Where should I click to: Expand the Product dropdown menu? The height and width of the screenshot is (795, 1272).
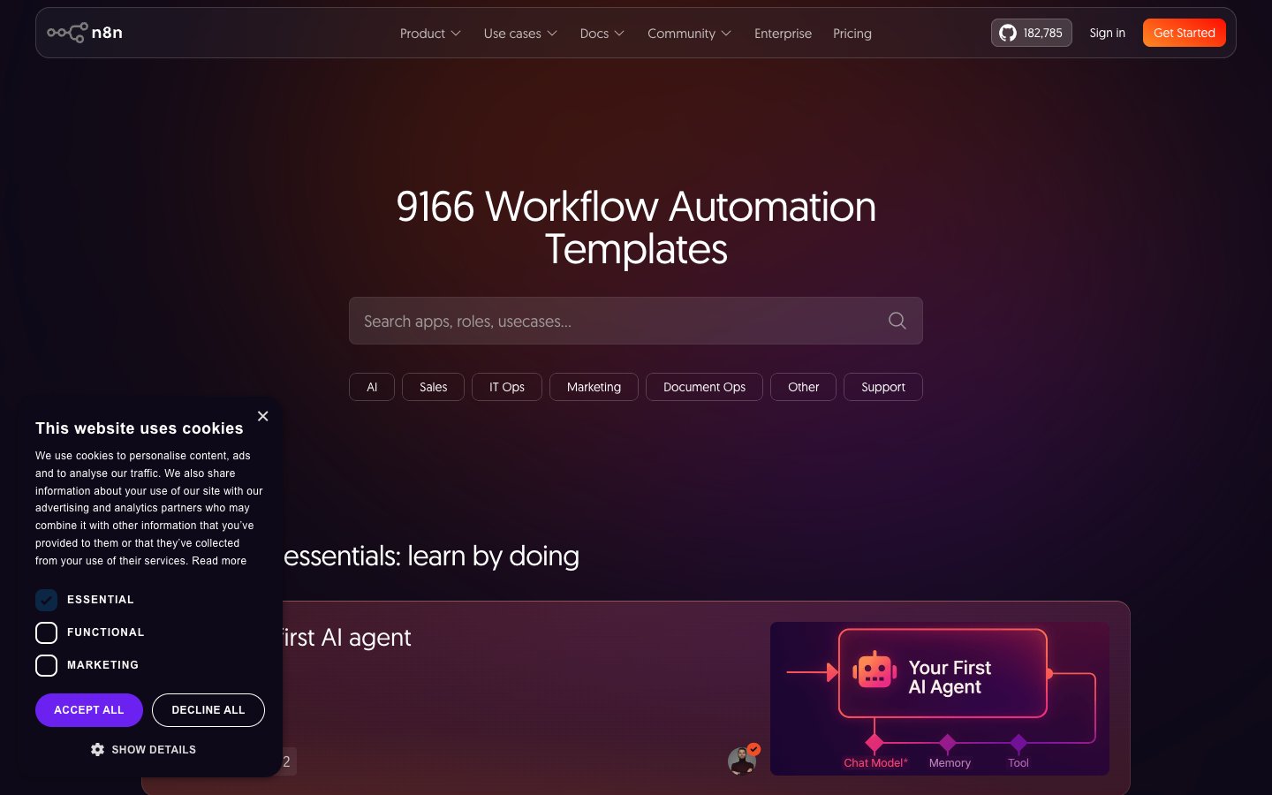(430, 33)
